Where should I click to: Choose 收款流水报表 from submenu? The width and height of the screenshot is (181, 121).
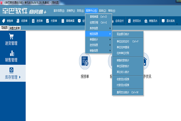click(x=128, y=79)
